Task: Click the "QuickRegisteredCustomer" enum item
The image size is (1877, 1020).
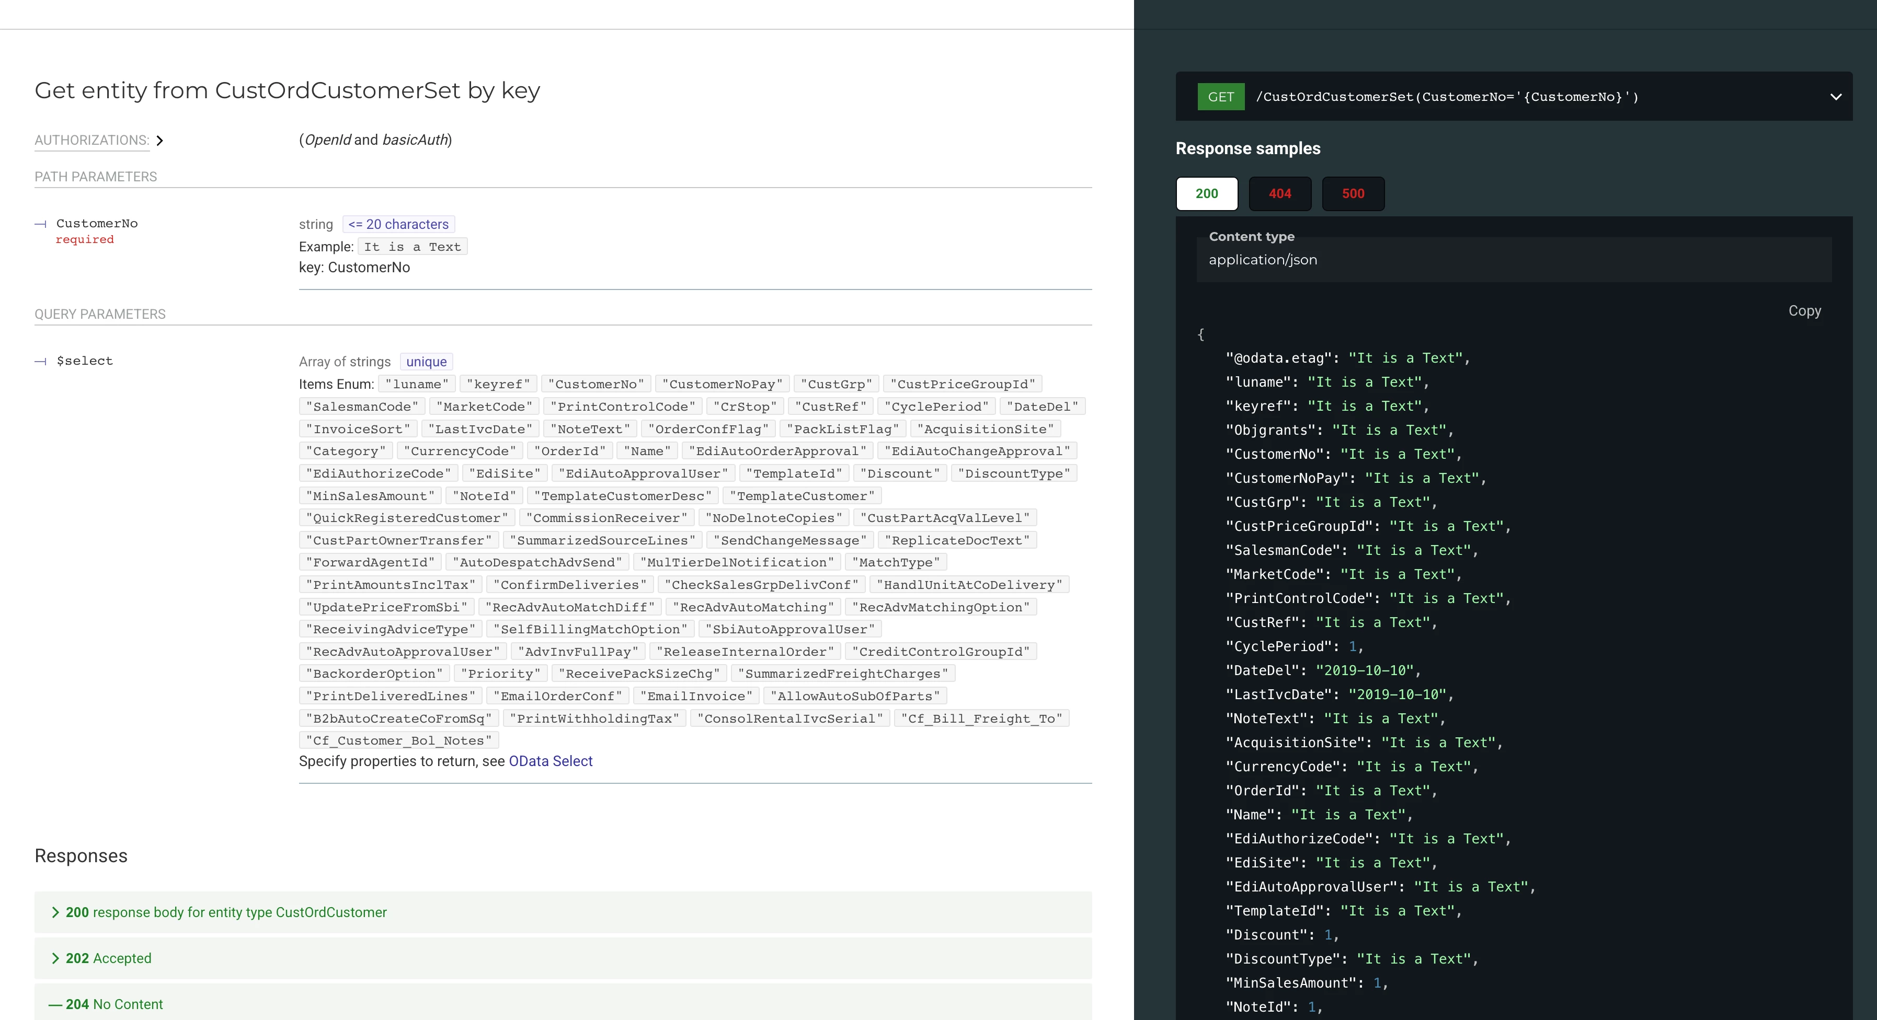Action: (x=407, y=518)
